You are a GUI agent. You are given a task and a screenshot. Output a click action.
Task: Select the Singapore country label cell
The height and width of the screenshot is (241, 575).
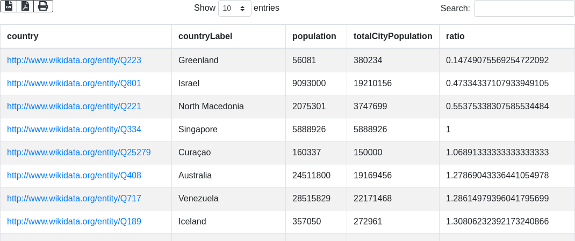tap(198, 130)
